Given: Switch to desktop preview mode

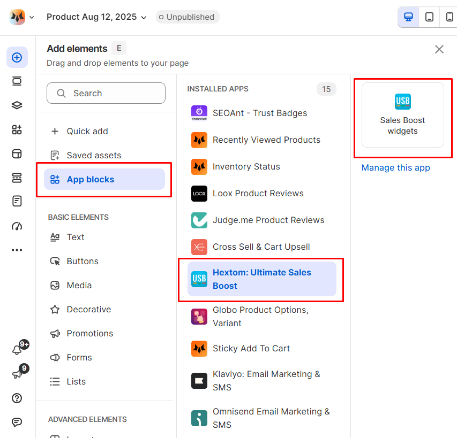Looking at the screenshot, I should 408,17.
